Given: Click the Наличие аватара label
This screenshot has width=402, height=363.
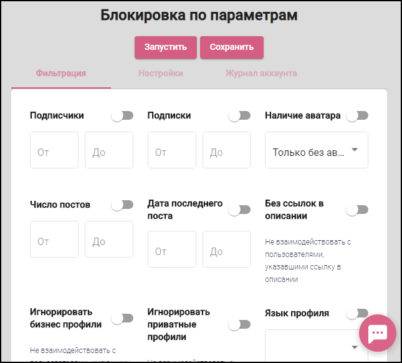Looking at the screenshot, I should pyautogui.click(x=303, y=115).
